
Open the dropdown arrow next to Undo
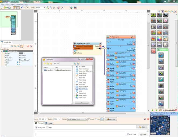pos(24,8)
